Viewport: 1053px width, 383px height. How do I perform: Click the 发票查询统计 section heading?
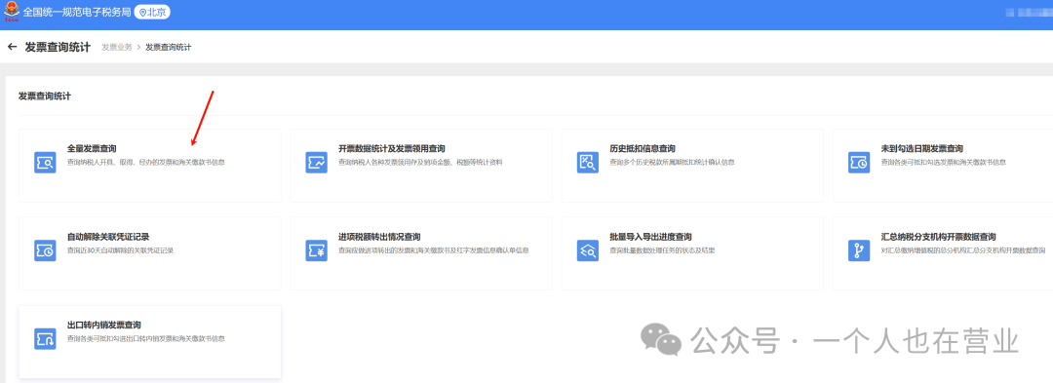(x=44, y=96)
